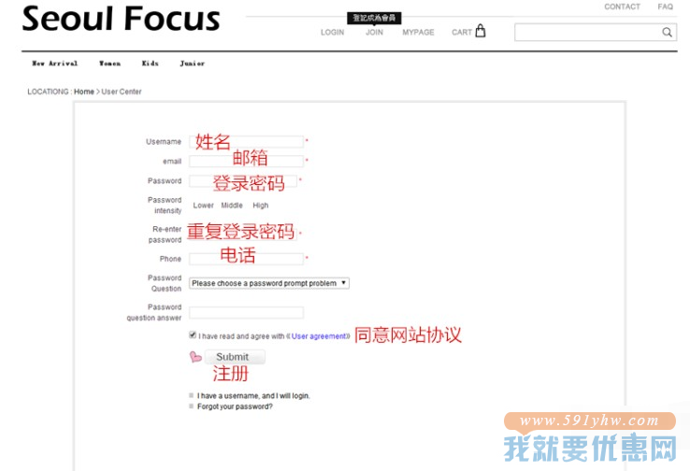Open the CONTACT link
690x471 pixels.
pyautogui.click(x=622, y=7)
